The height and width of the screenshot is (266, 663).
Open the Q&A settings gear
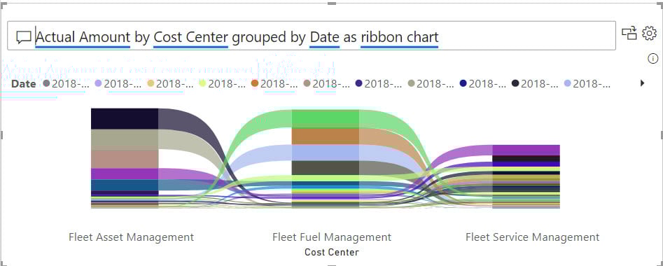649,33
